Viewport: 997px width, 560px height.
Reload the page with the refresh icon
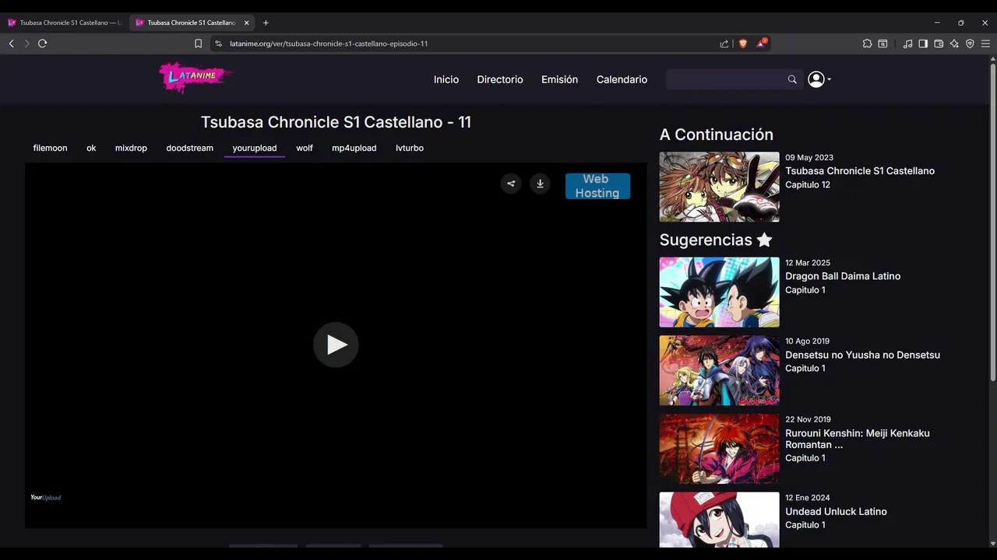[x=43, y=44]
